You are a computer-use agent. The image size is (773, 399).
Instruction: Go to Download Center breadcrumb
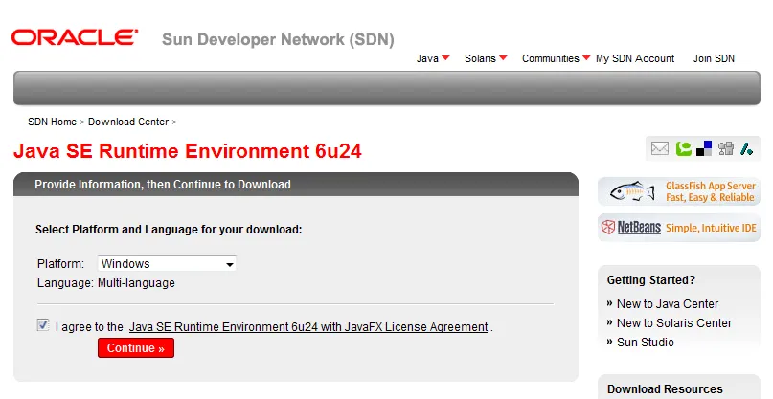tap(128, 122)
